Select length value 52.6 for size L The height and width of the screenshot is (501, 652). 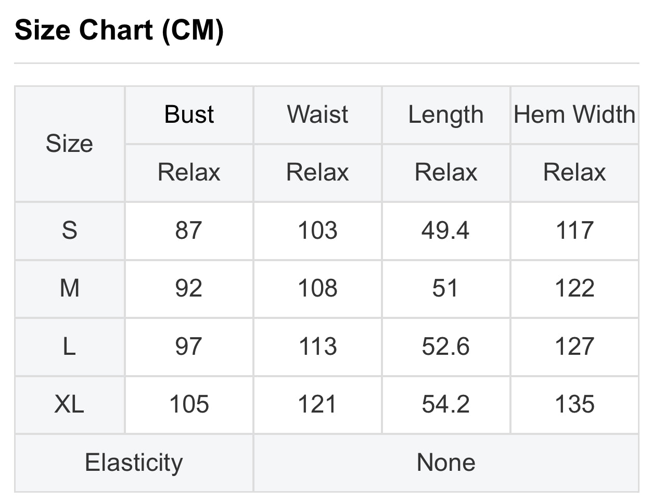(x=446, y=347)
